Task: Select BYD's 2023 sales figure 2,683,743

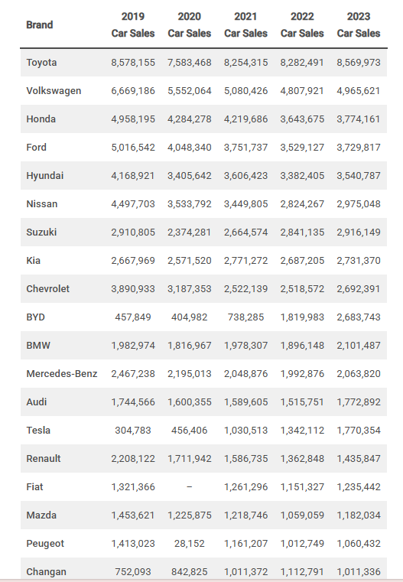Action: coord(359,317)
